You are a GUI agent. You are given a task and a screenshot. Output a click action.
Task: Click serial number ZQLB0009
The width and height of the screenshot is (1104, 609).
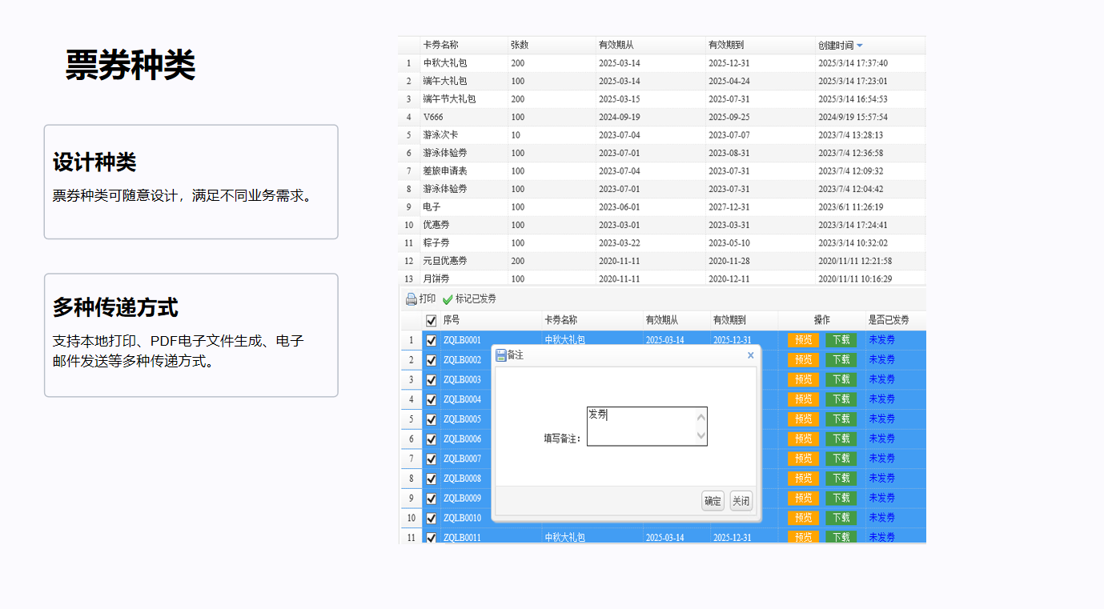(463, 498)
